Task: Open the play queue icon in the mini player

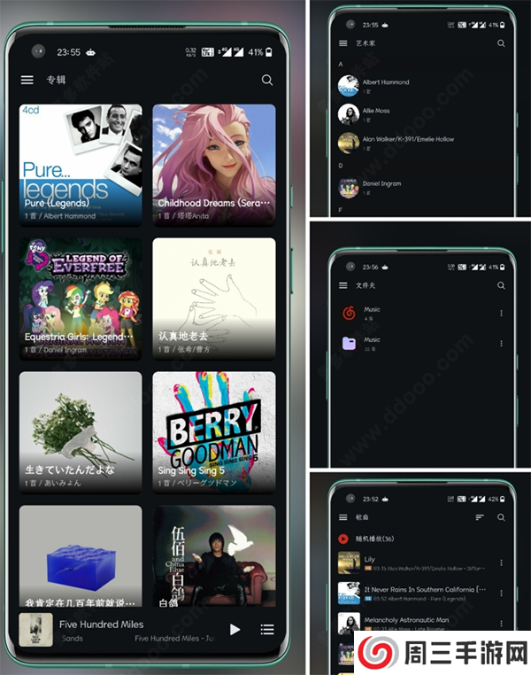Action: tap(266, 630)
